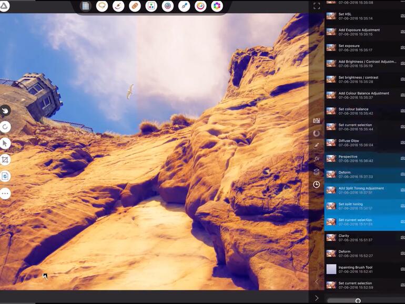The image size is (405, 304).
Task: Open the layers stack panel
Action: pos(317,172)
